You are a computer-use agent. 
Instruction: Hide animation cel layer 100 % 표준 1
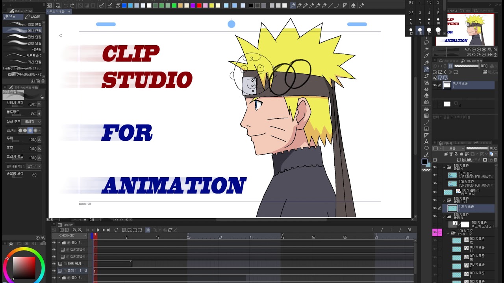(435, 208)
